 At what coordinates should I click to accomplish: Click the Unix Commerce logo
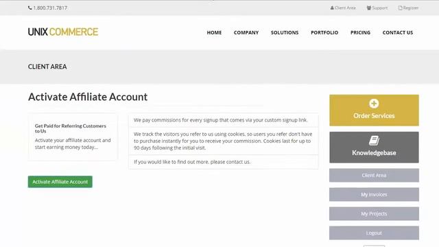coord(63,32)
